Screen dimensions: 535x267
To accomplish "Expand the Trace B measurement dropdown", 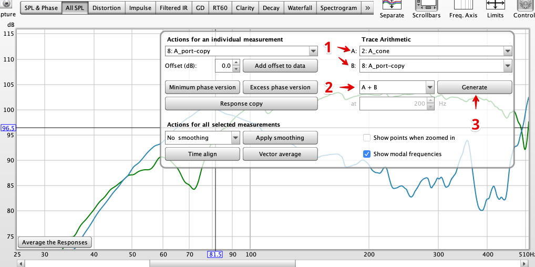I will point(508,66).
